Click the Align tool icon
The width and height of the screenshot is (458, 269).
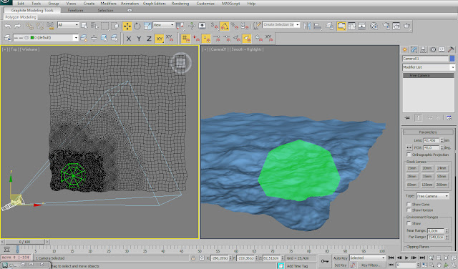click(x=318, y=26)
